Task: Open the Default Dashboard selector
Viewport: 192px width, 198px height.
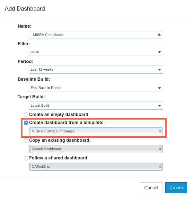Action: click(96, 149)
